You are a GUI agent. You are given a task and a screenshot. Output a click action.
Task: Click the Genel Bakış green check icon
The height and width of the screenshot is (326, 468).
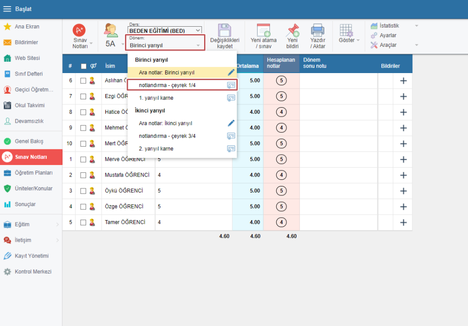(7, 141)
